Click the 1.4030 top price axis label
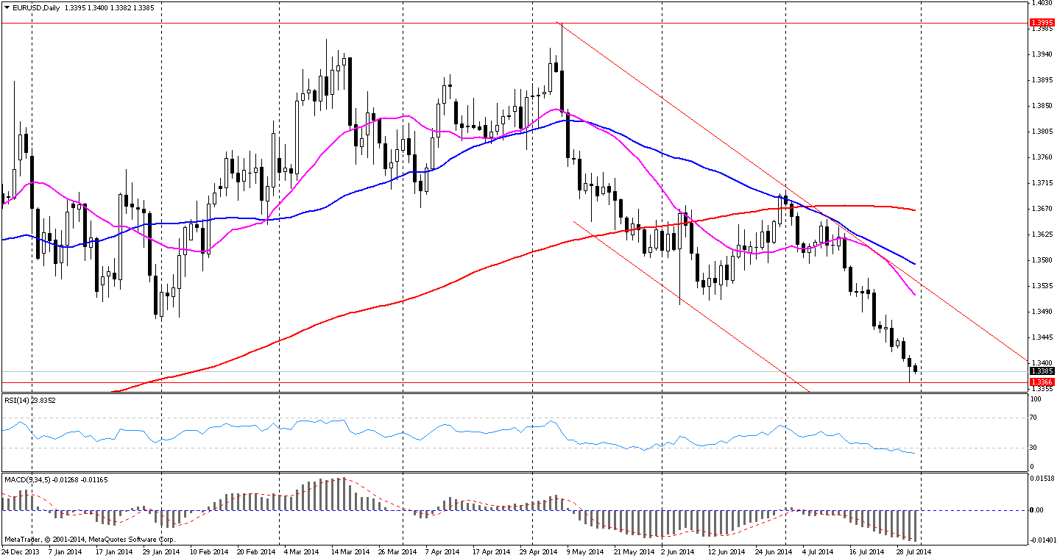Screen dimensions: 1057x558 tap(1041, 4)
